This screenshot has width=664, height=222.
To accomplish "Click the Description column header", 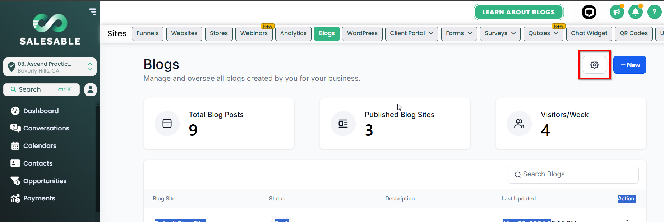I will (x=400, y=199).
